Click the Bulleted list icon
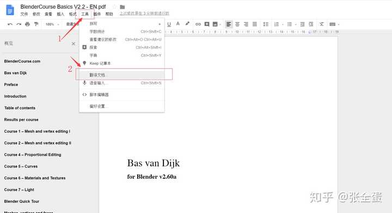This screenshot has height=213, width=392. click(x=290, y=24)
